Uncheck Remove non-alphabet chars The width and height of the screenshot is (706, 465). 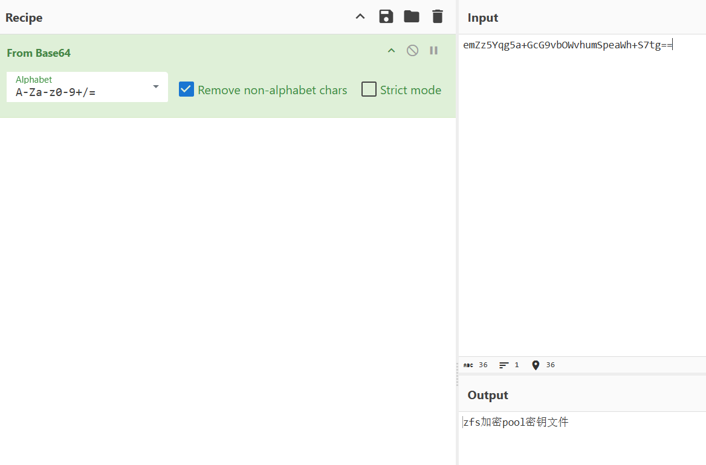[x=186, y=89]
